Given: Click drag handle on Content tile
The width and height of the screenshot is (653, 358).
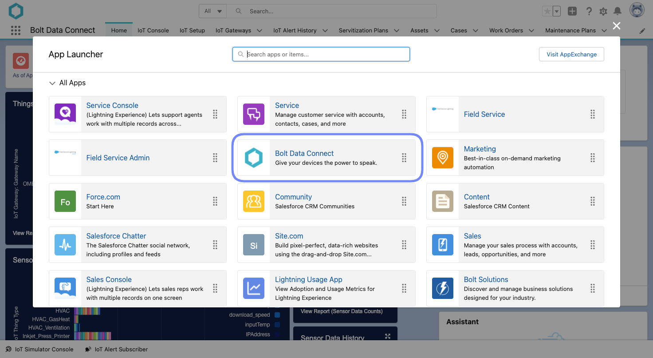Looking at the screenshot, I should click(593, 201).
